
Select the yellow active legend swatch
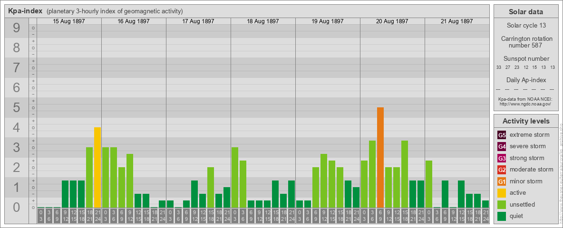click(x=502, y=193)
